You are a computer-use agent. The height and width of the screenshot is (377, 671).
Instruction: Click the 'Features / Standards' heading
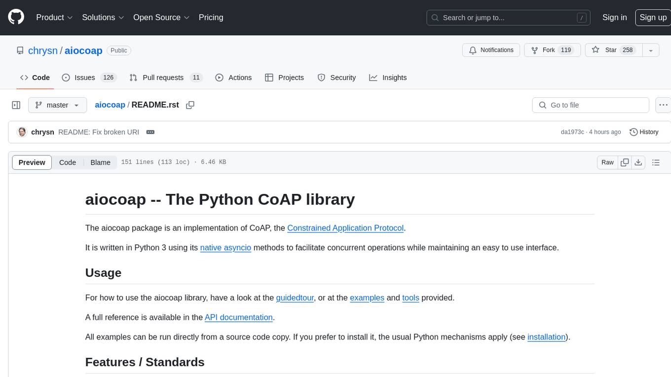coord(145,362)
